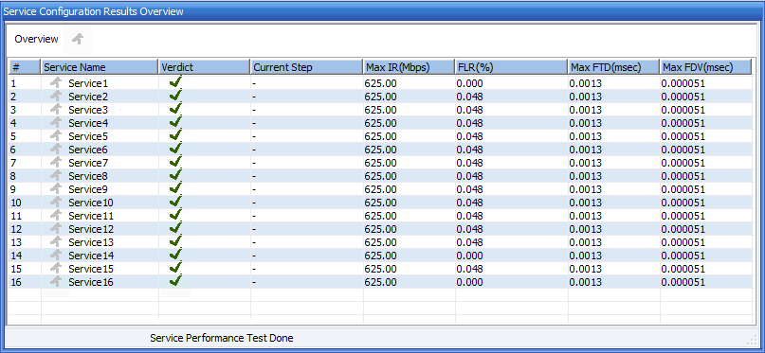Sort by the Max IR(Mbps) column header
This screenshot has height=353, width=765.
(410, 67)
